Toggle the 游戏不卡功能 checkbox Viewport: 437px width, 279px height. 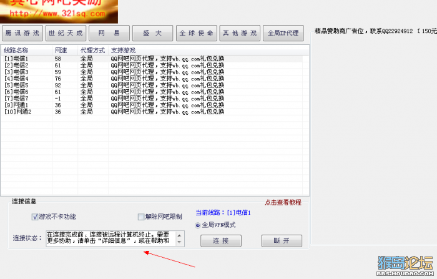(35, 217)
